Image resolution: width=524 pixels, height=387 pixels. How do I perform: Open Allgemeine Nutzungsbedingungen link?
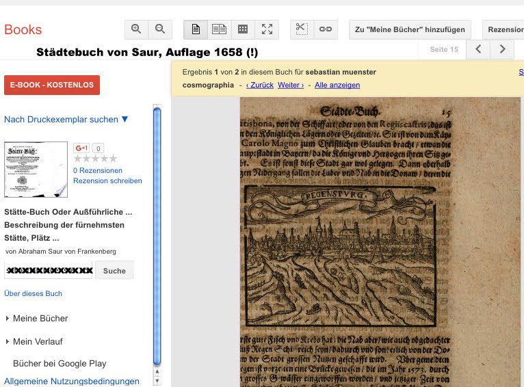click(72, 381)
